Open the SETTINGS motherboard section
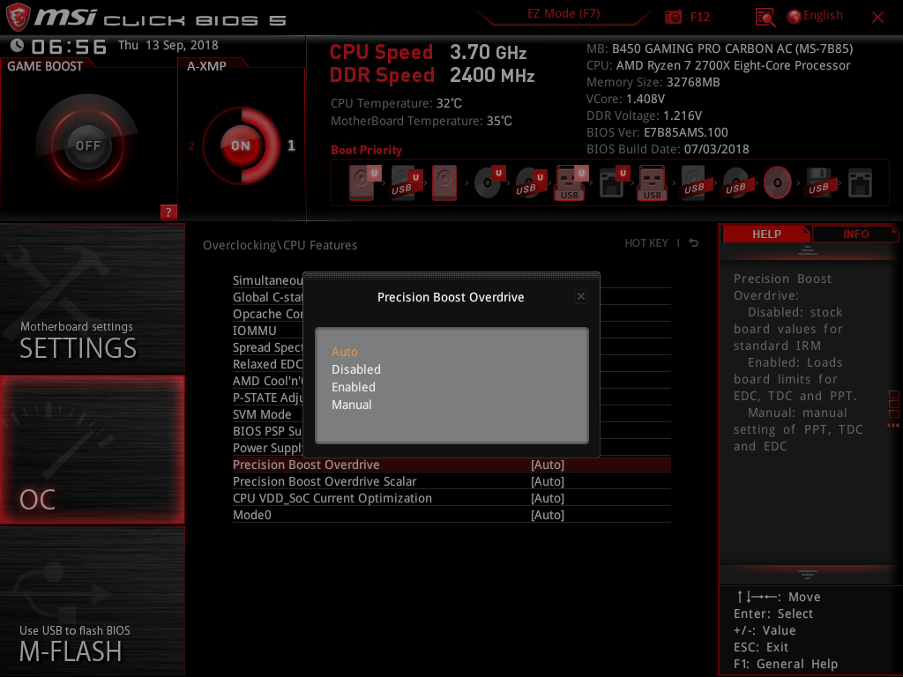This screenshot has width=903, height=677. pos(92,299)
